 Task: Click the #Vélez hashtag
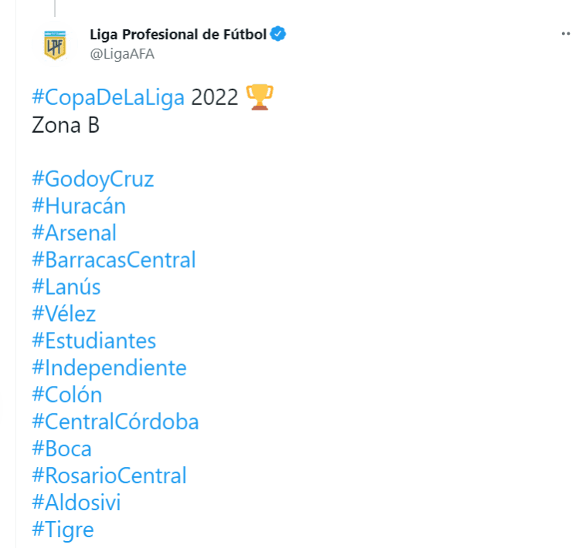click(x=64, y=314)
